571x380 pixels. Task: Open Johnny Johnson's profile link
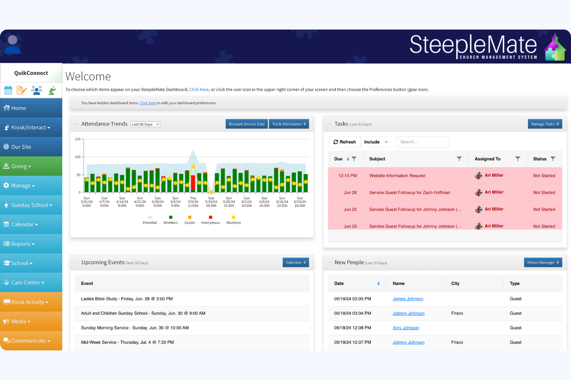[x=408, y=313]
